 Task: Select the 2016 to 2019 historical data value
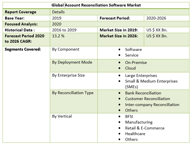point(64,30)
